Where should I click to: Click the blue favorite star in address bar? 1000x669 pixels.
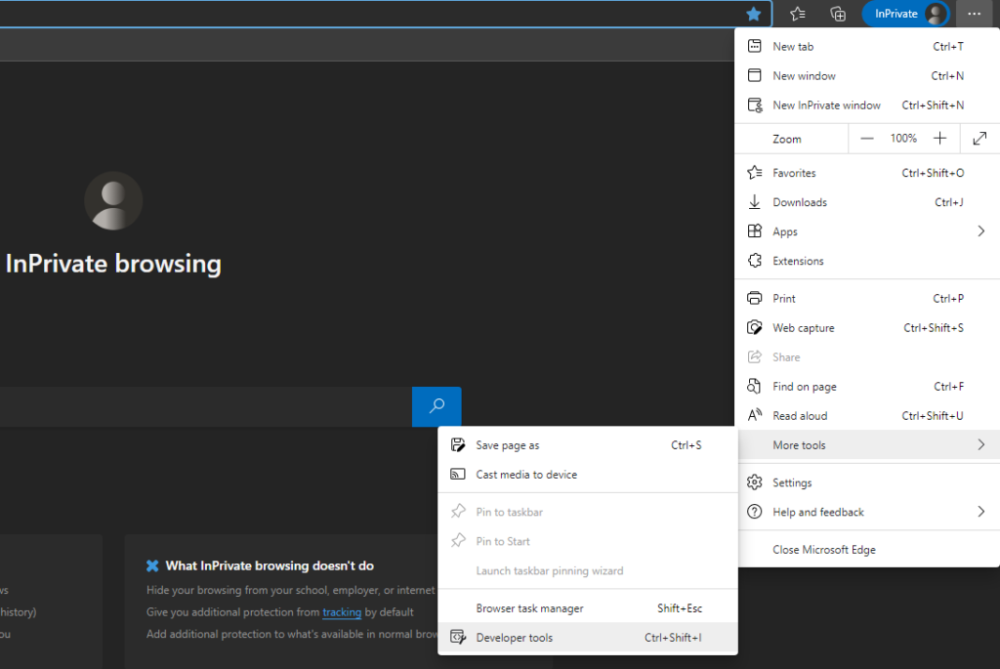point(753,14)
